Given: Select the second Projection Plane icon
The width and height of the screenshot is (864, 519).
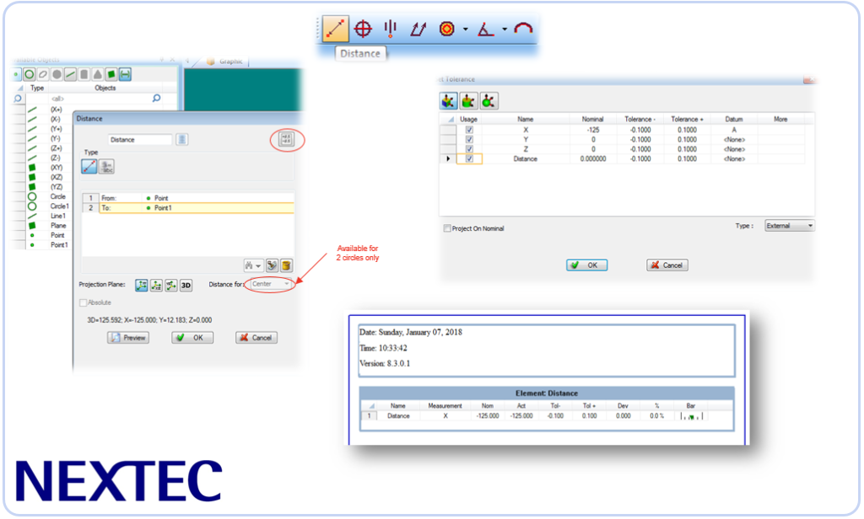Looking at the screenshot, I should 156,285.
